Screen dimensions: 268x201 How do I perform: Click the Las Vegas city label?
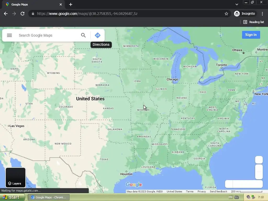tap(17, 126)
